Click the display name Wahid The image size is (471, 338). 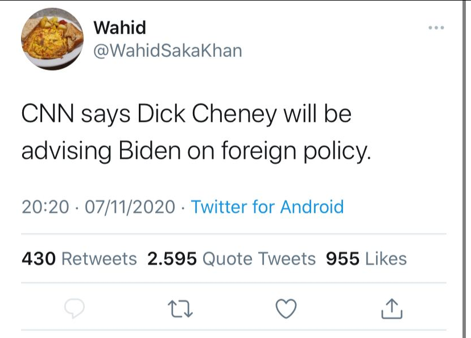119,27
